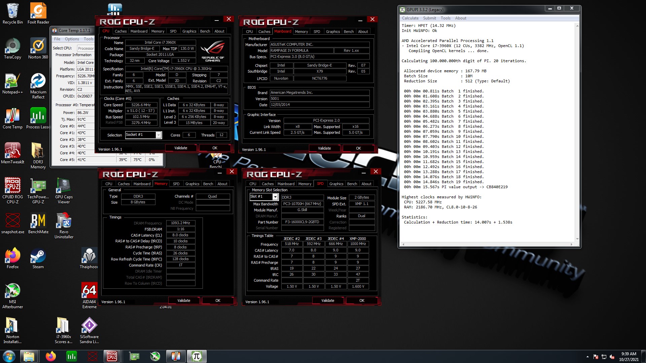Open the Socket #1 selection dropdown
The height and width of the screenshot is (363, 646).
point(158,135)
